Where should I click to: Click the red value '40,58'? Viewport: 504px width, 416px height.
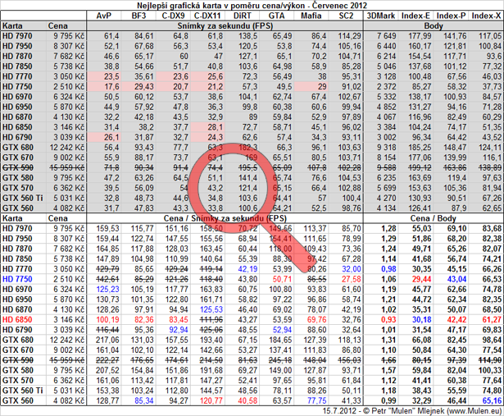coord(247,400)
